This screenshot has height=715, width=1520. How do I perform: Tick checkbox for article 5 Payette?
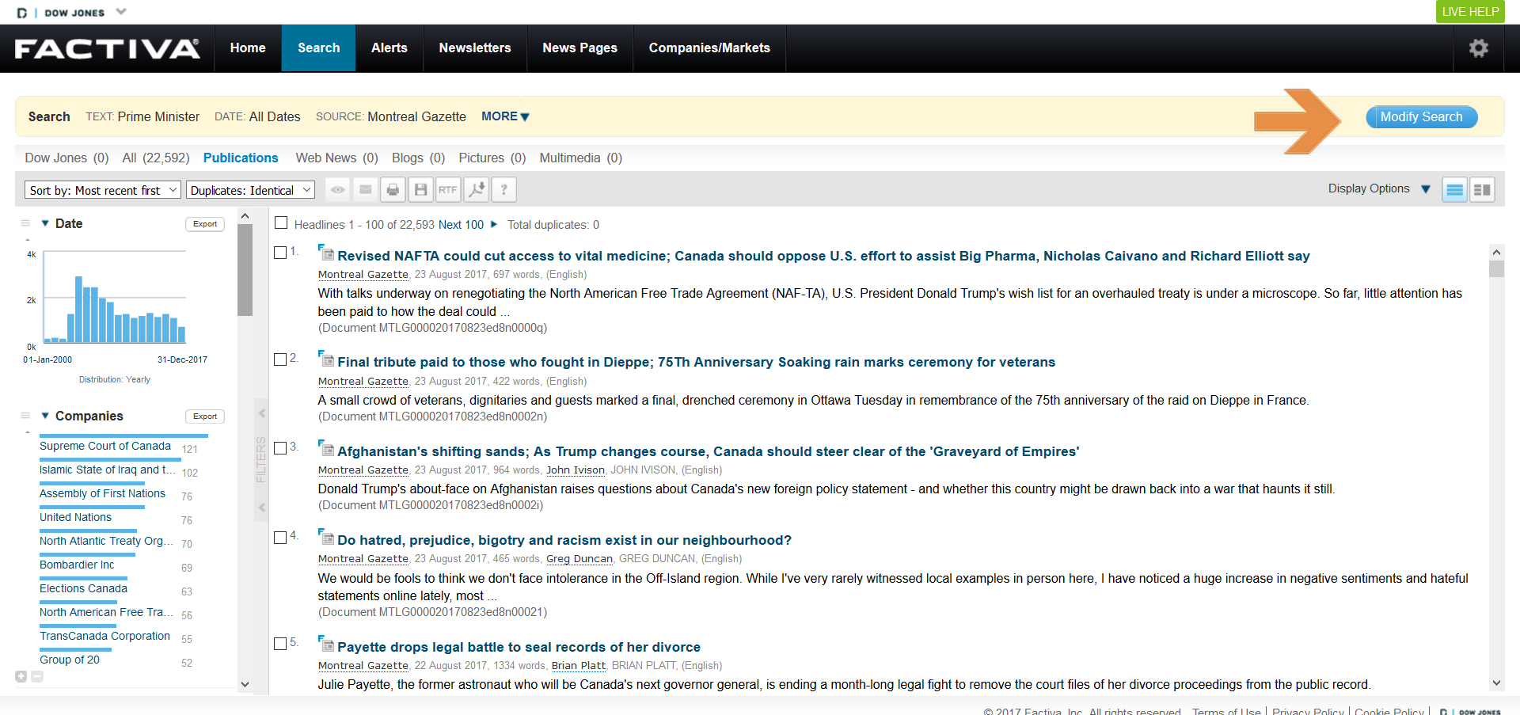pos(280,644)
